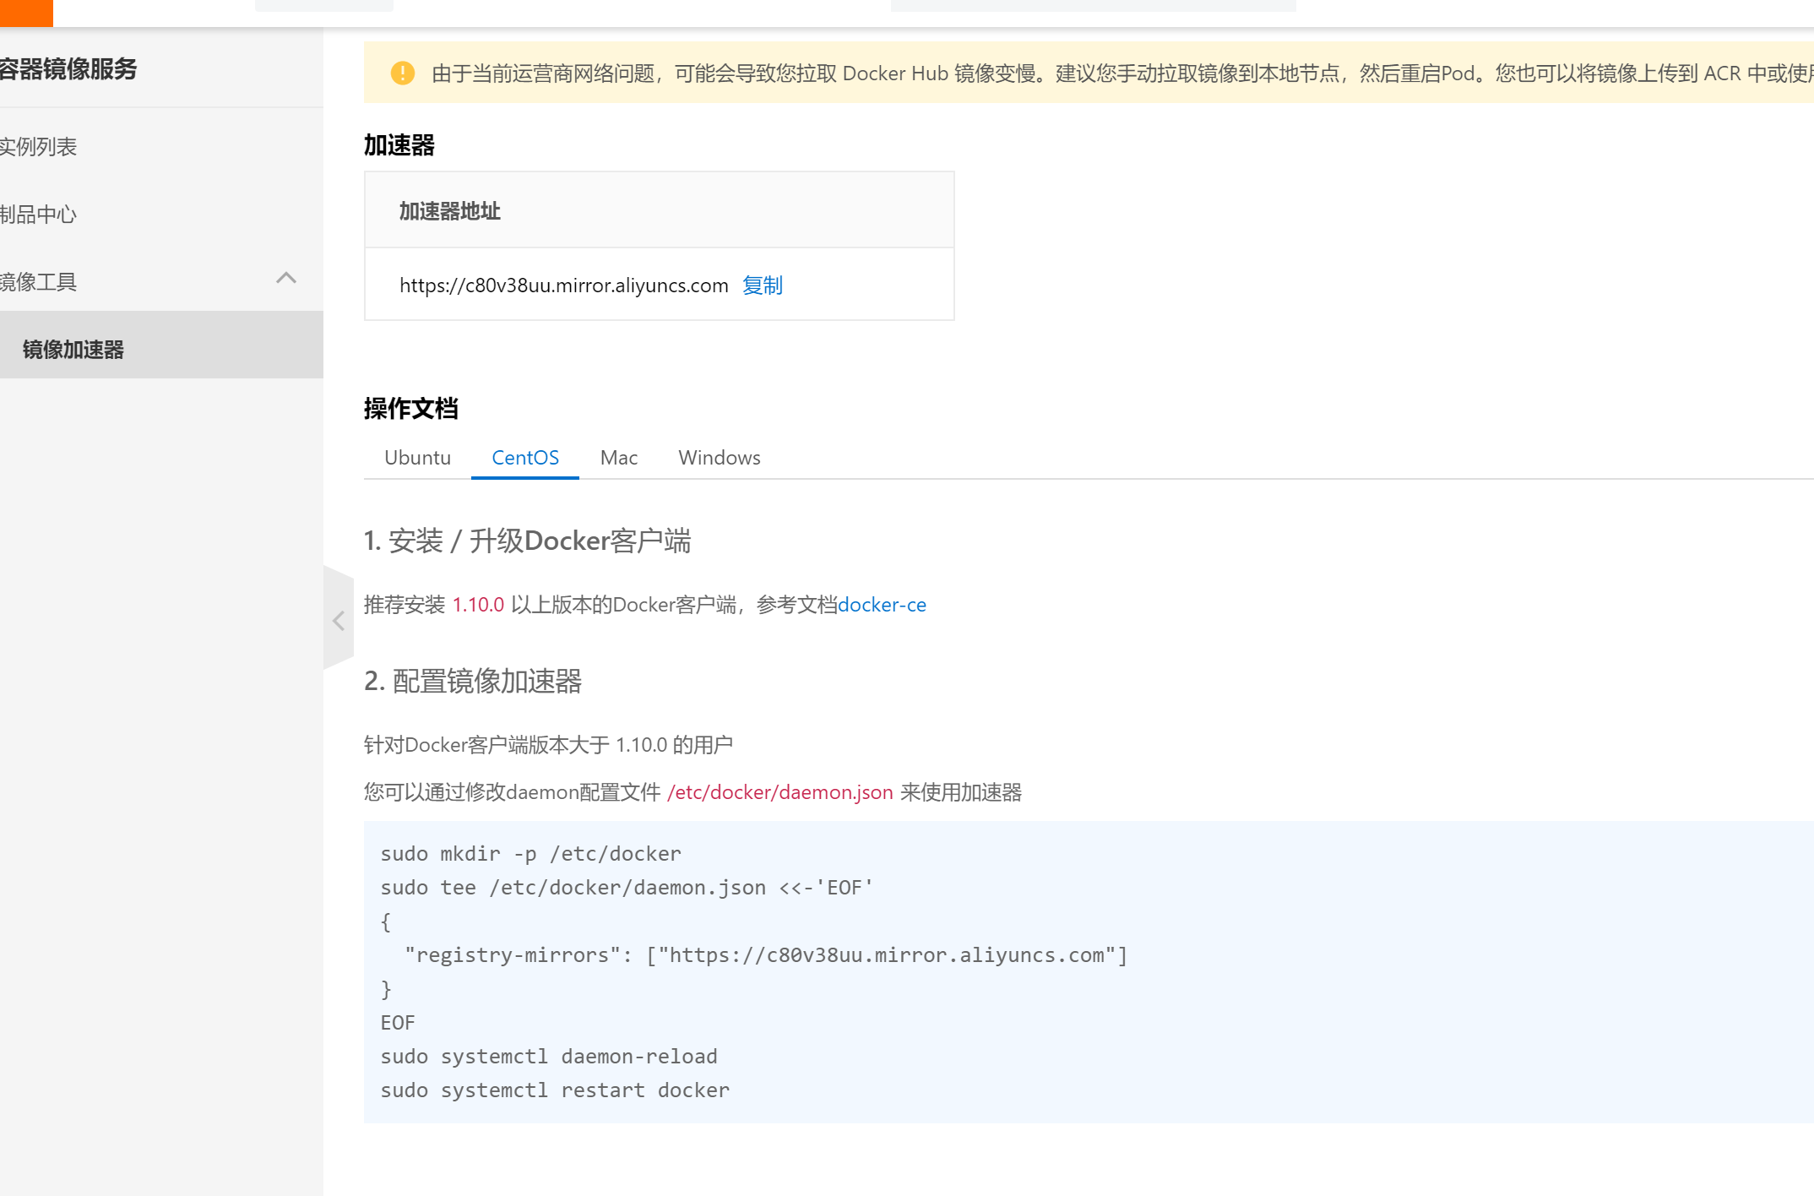This screenshot has height=1196, width=1814.
Task: Open the 实例列表 sidebar entry
Action: (x=39, y=146)
